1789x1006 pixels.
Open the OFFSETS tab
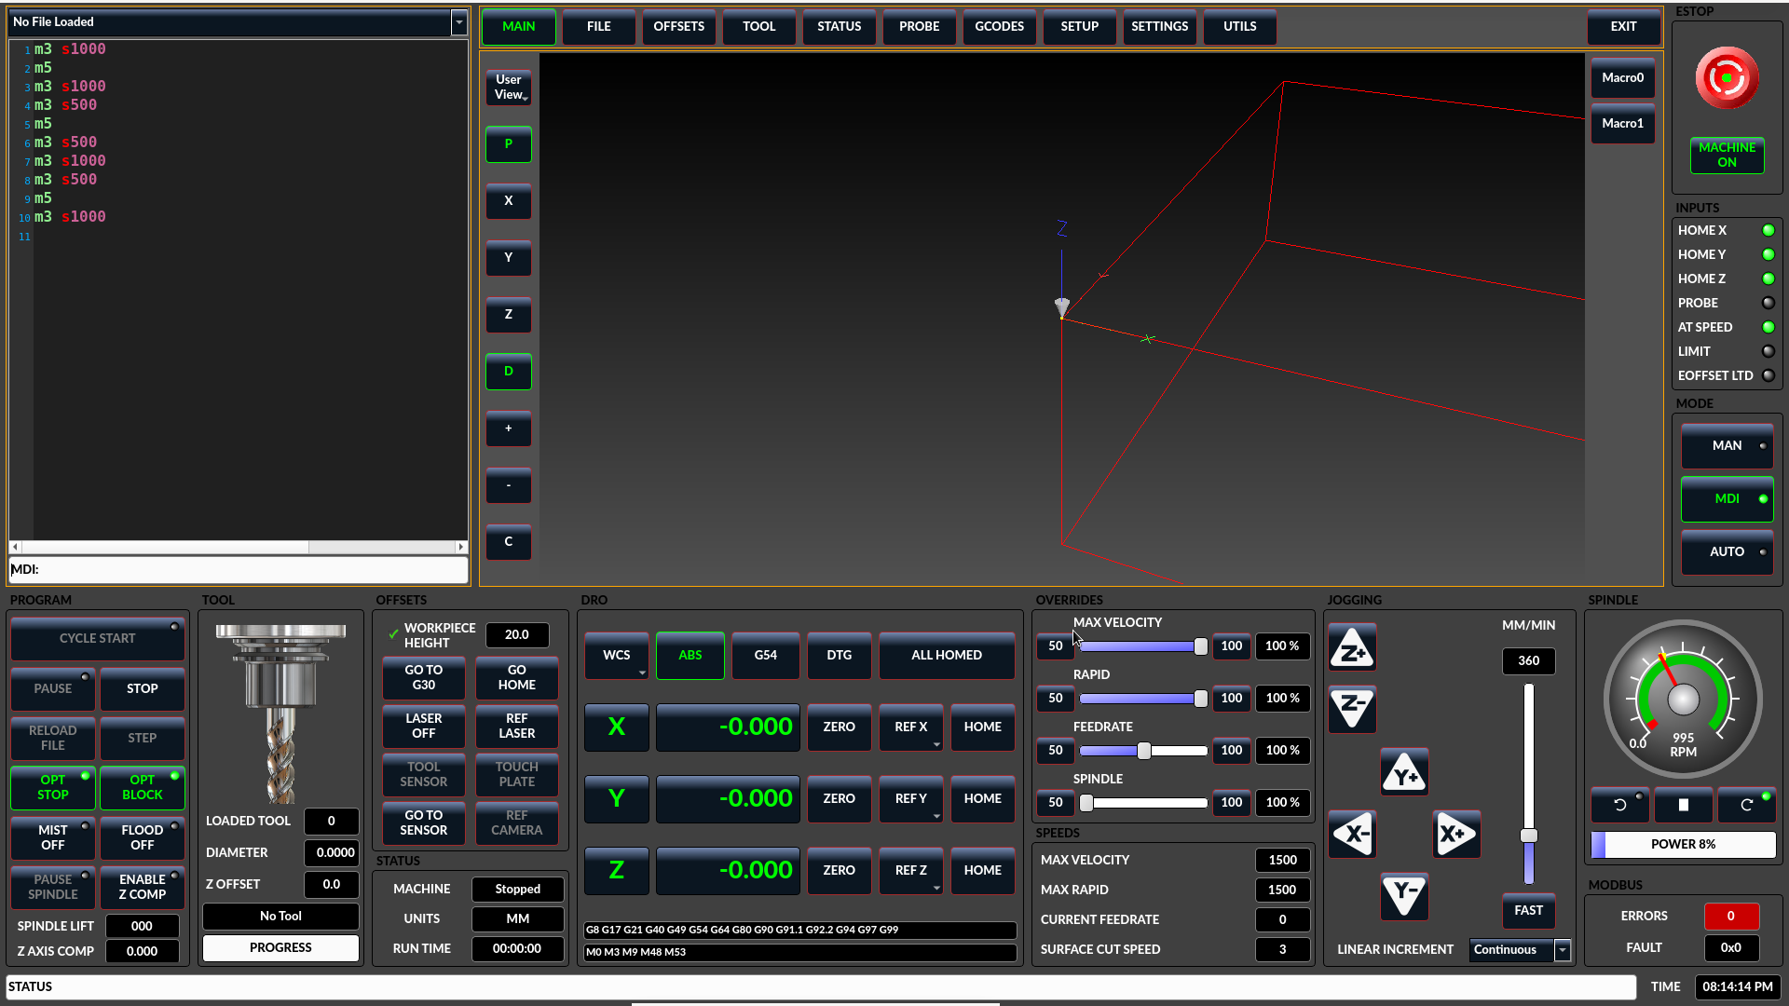(x=678, y=27)
